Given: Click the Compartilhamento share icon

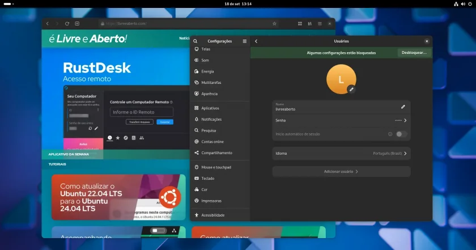Looking at the screenshot, I should point(197,152).
